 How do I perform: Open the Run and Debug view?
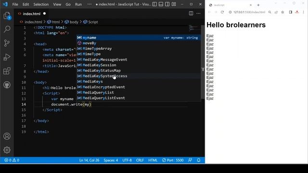coord(7,57)
